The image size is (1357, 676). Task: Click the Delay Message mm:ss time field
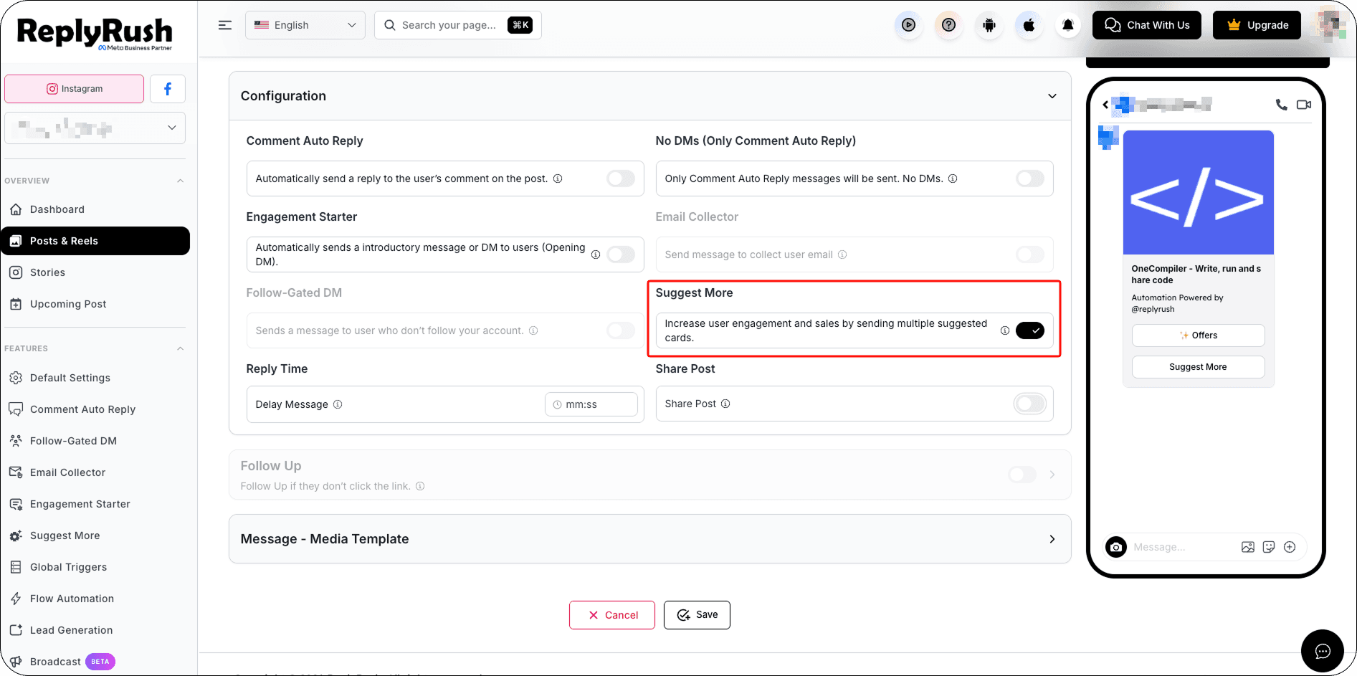click(x=591, y=404)
